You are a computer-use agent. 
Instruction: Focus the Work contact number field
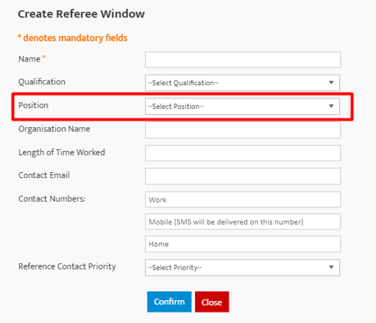point(242,199)
